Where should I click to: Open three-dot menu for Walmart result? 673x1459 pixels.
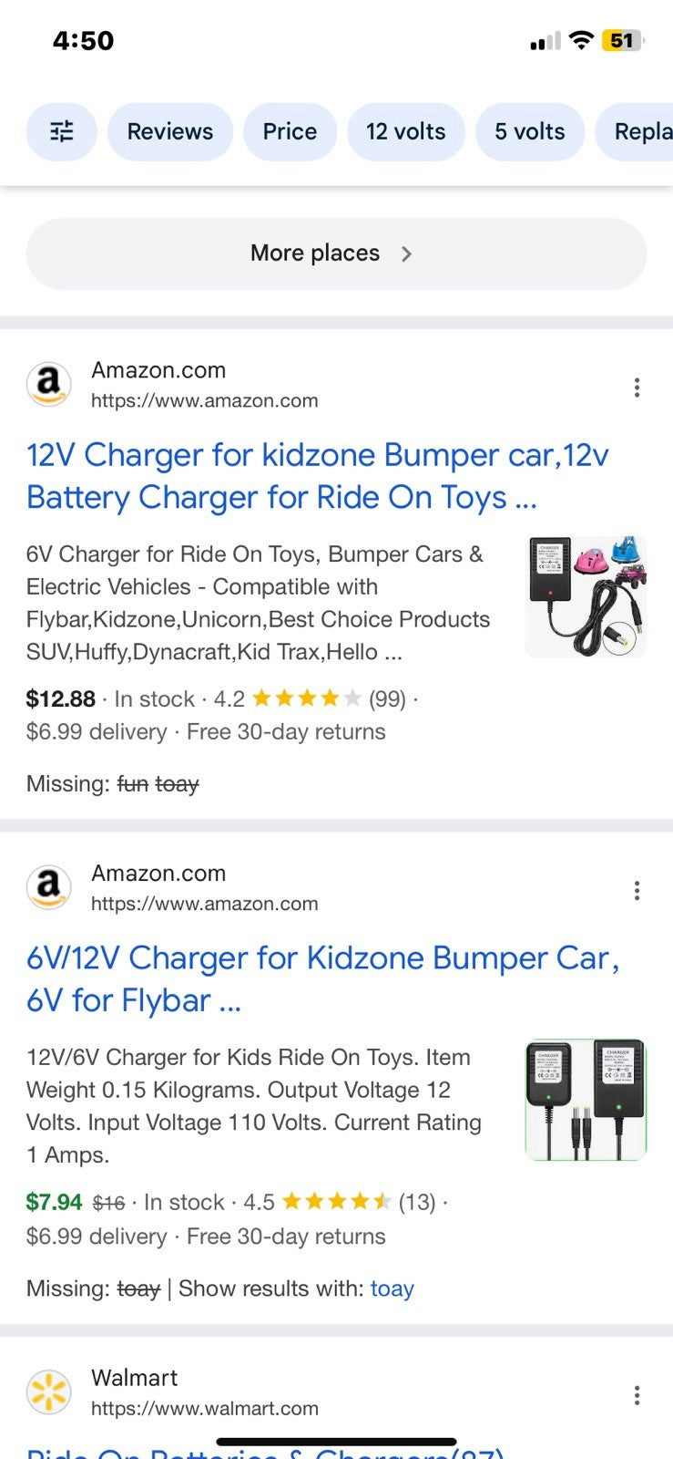(637, 1395)
